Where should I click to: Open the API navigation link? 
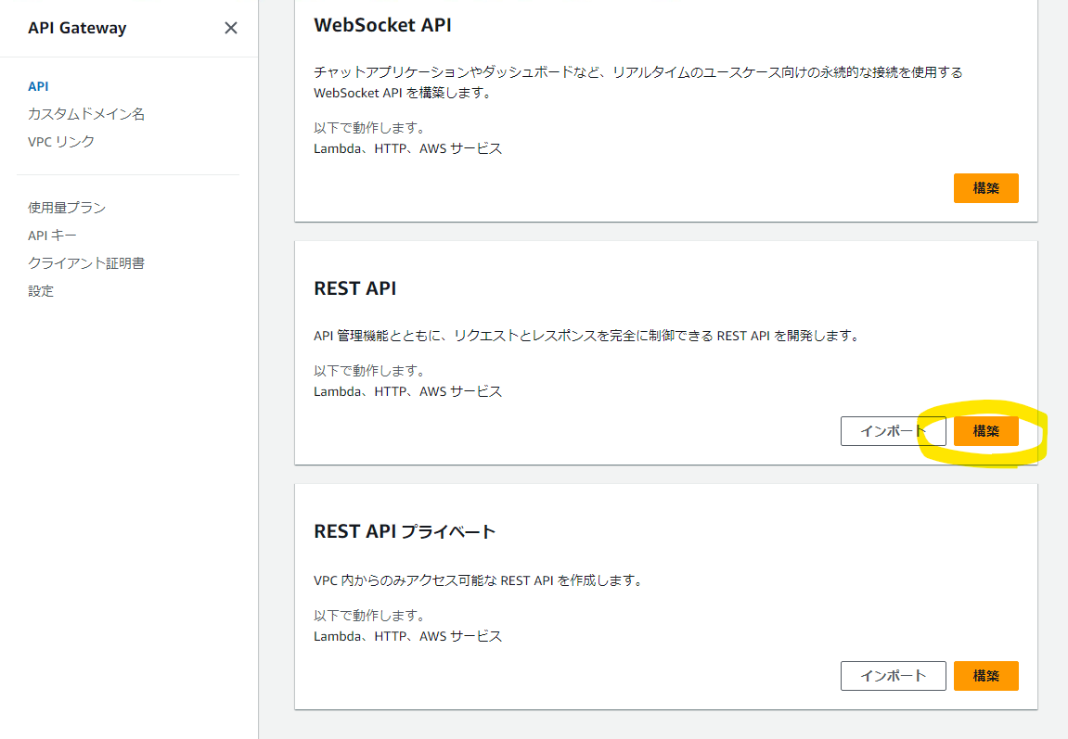[x=38, y=86]
